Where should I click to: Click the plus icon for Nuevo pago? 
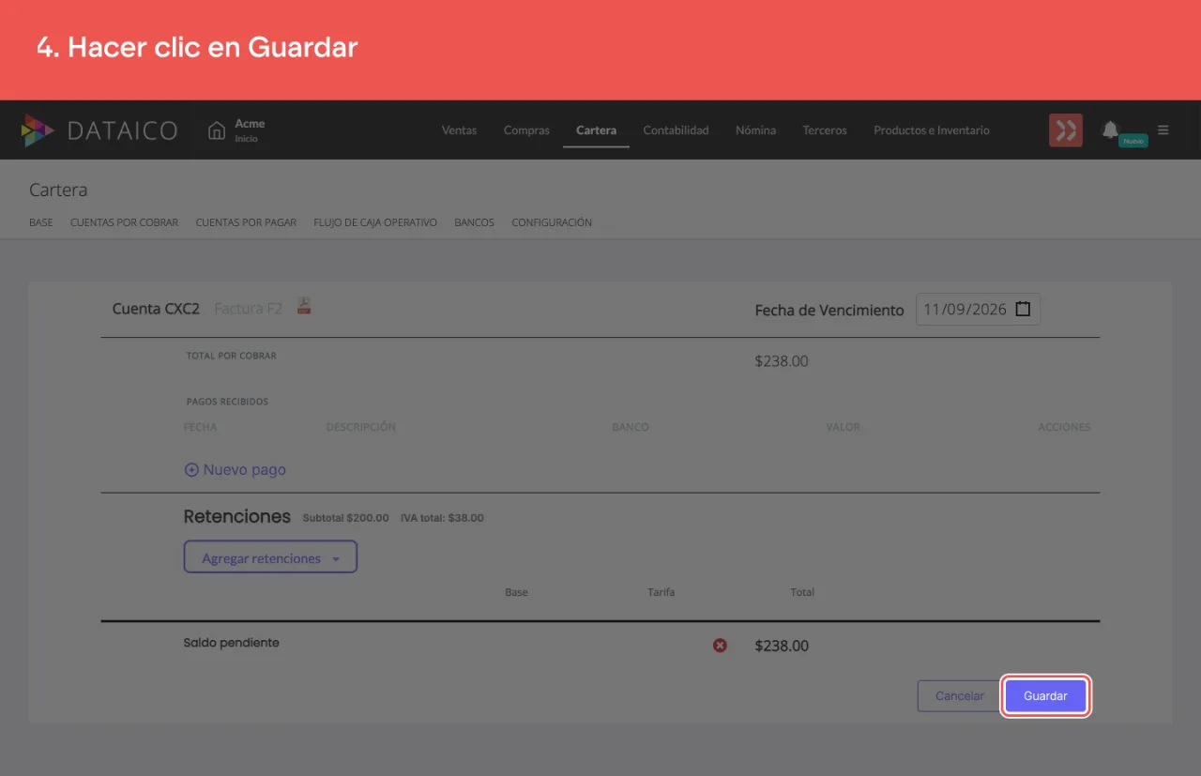pos(191,470)
